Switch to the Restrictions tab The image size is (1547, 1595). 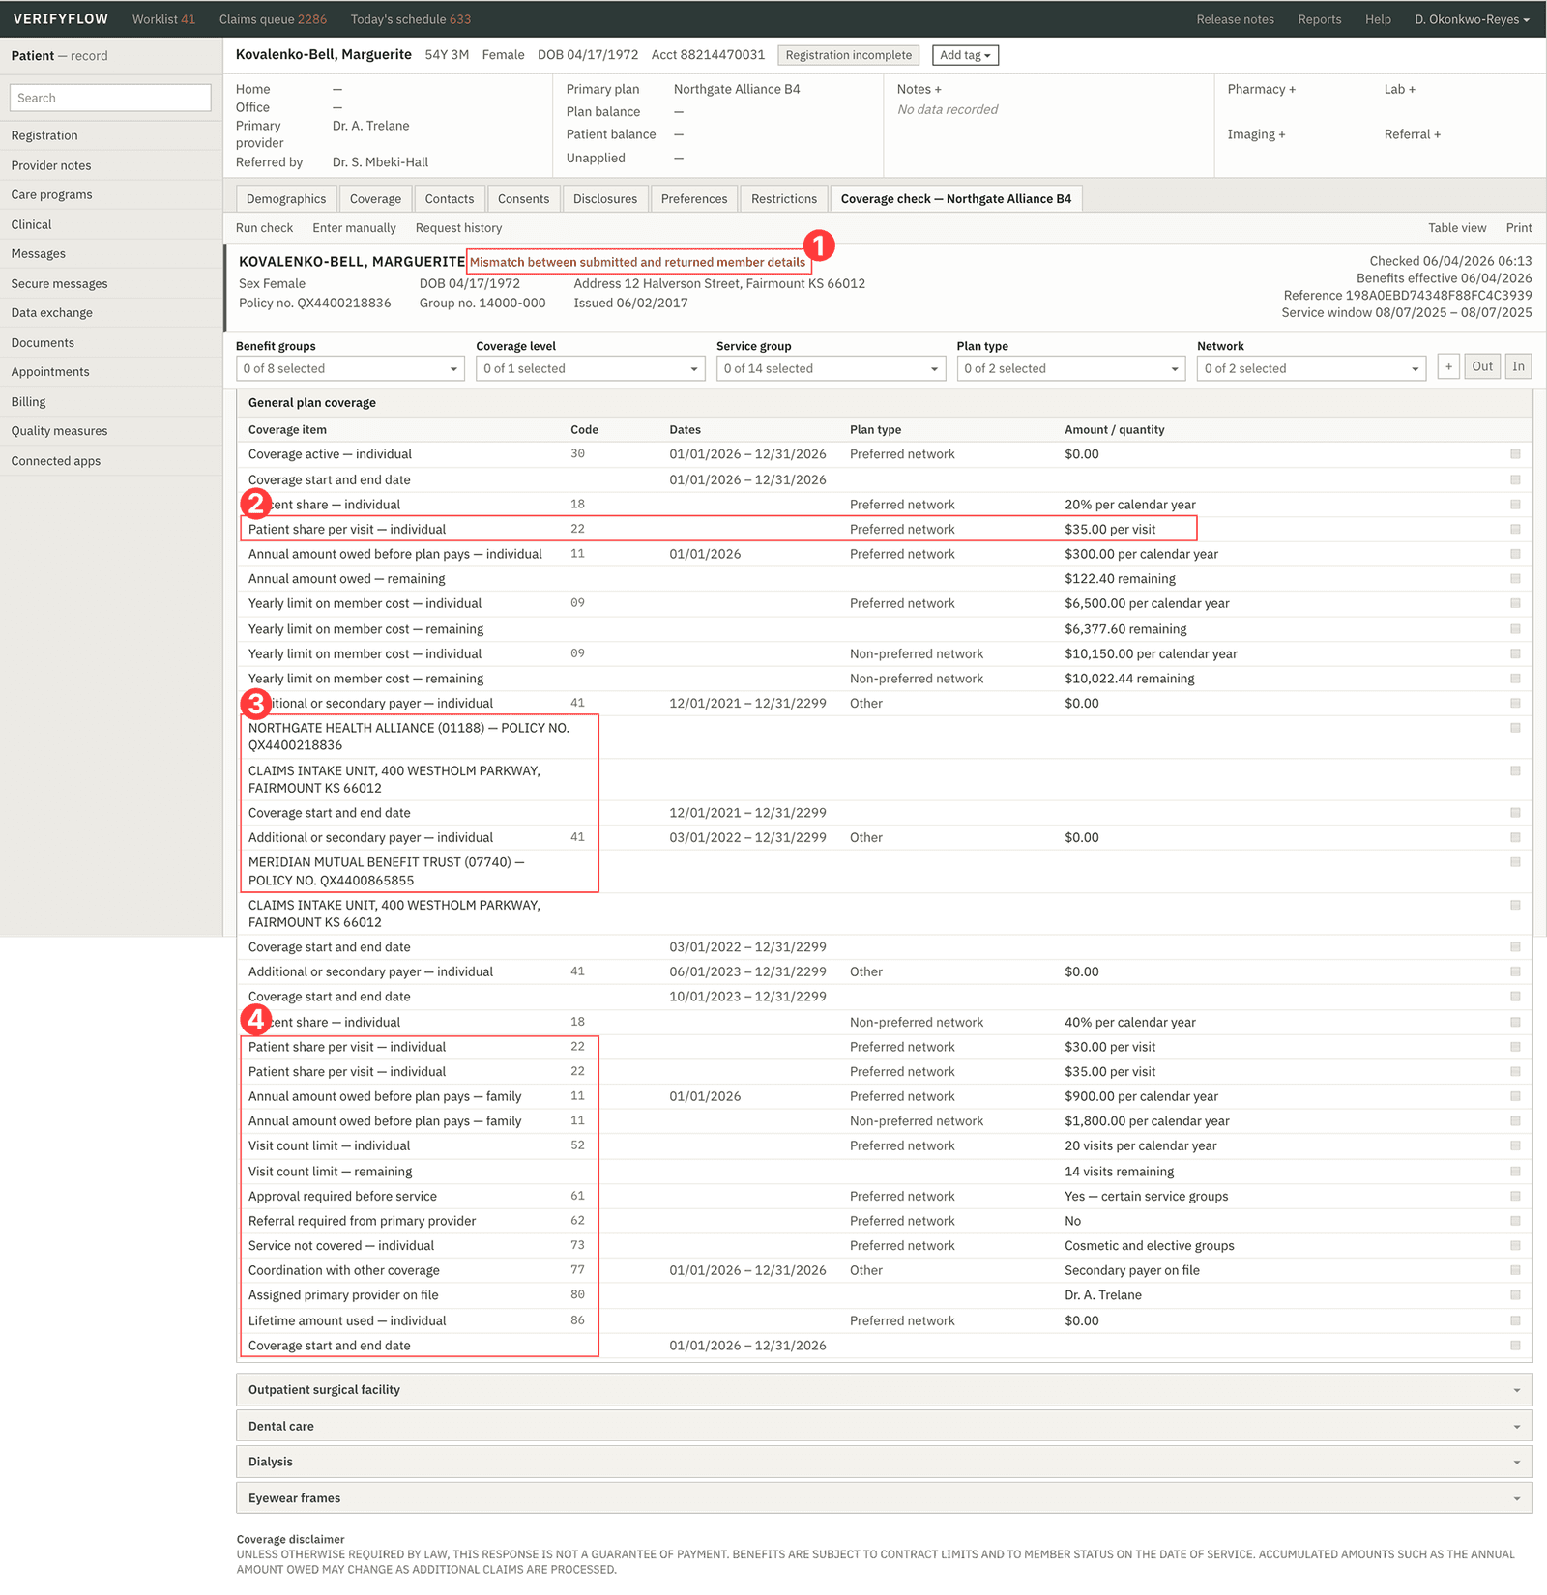(784, 199)
